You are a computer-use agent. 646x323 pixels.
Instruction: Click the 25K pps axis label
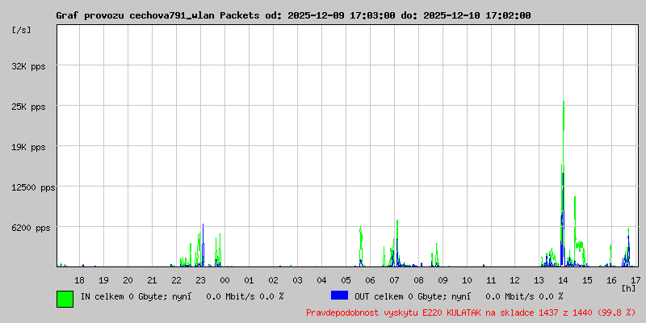coord(28,107)
